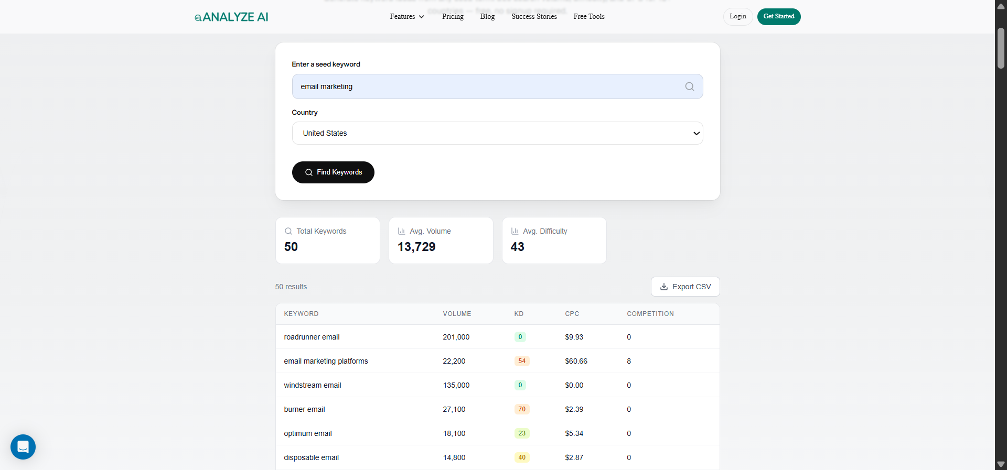The image size is (1007, 470).
Task: Click the Get Started button
Action: (779, 17)
